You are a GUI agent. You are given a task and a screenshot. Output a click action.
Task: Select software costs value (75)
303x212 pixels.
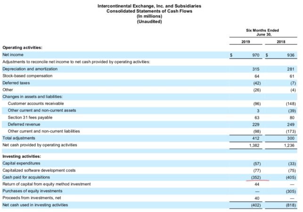click(x=292, y=171)
